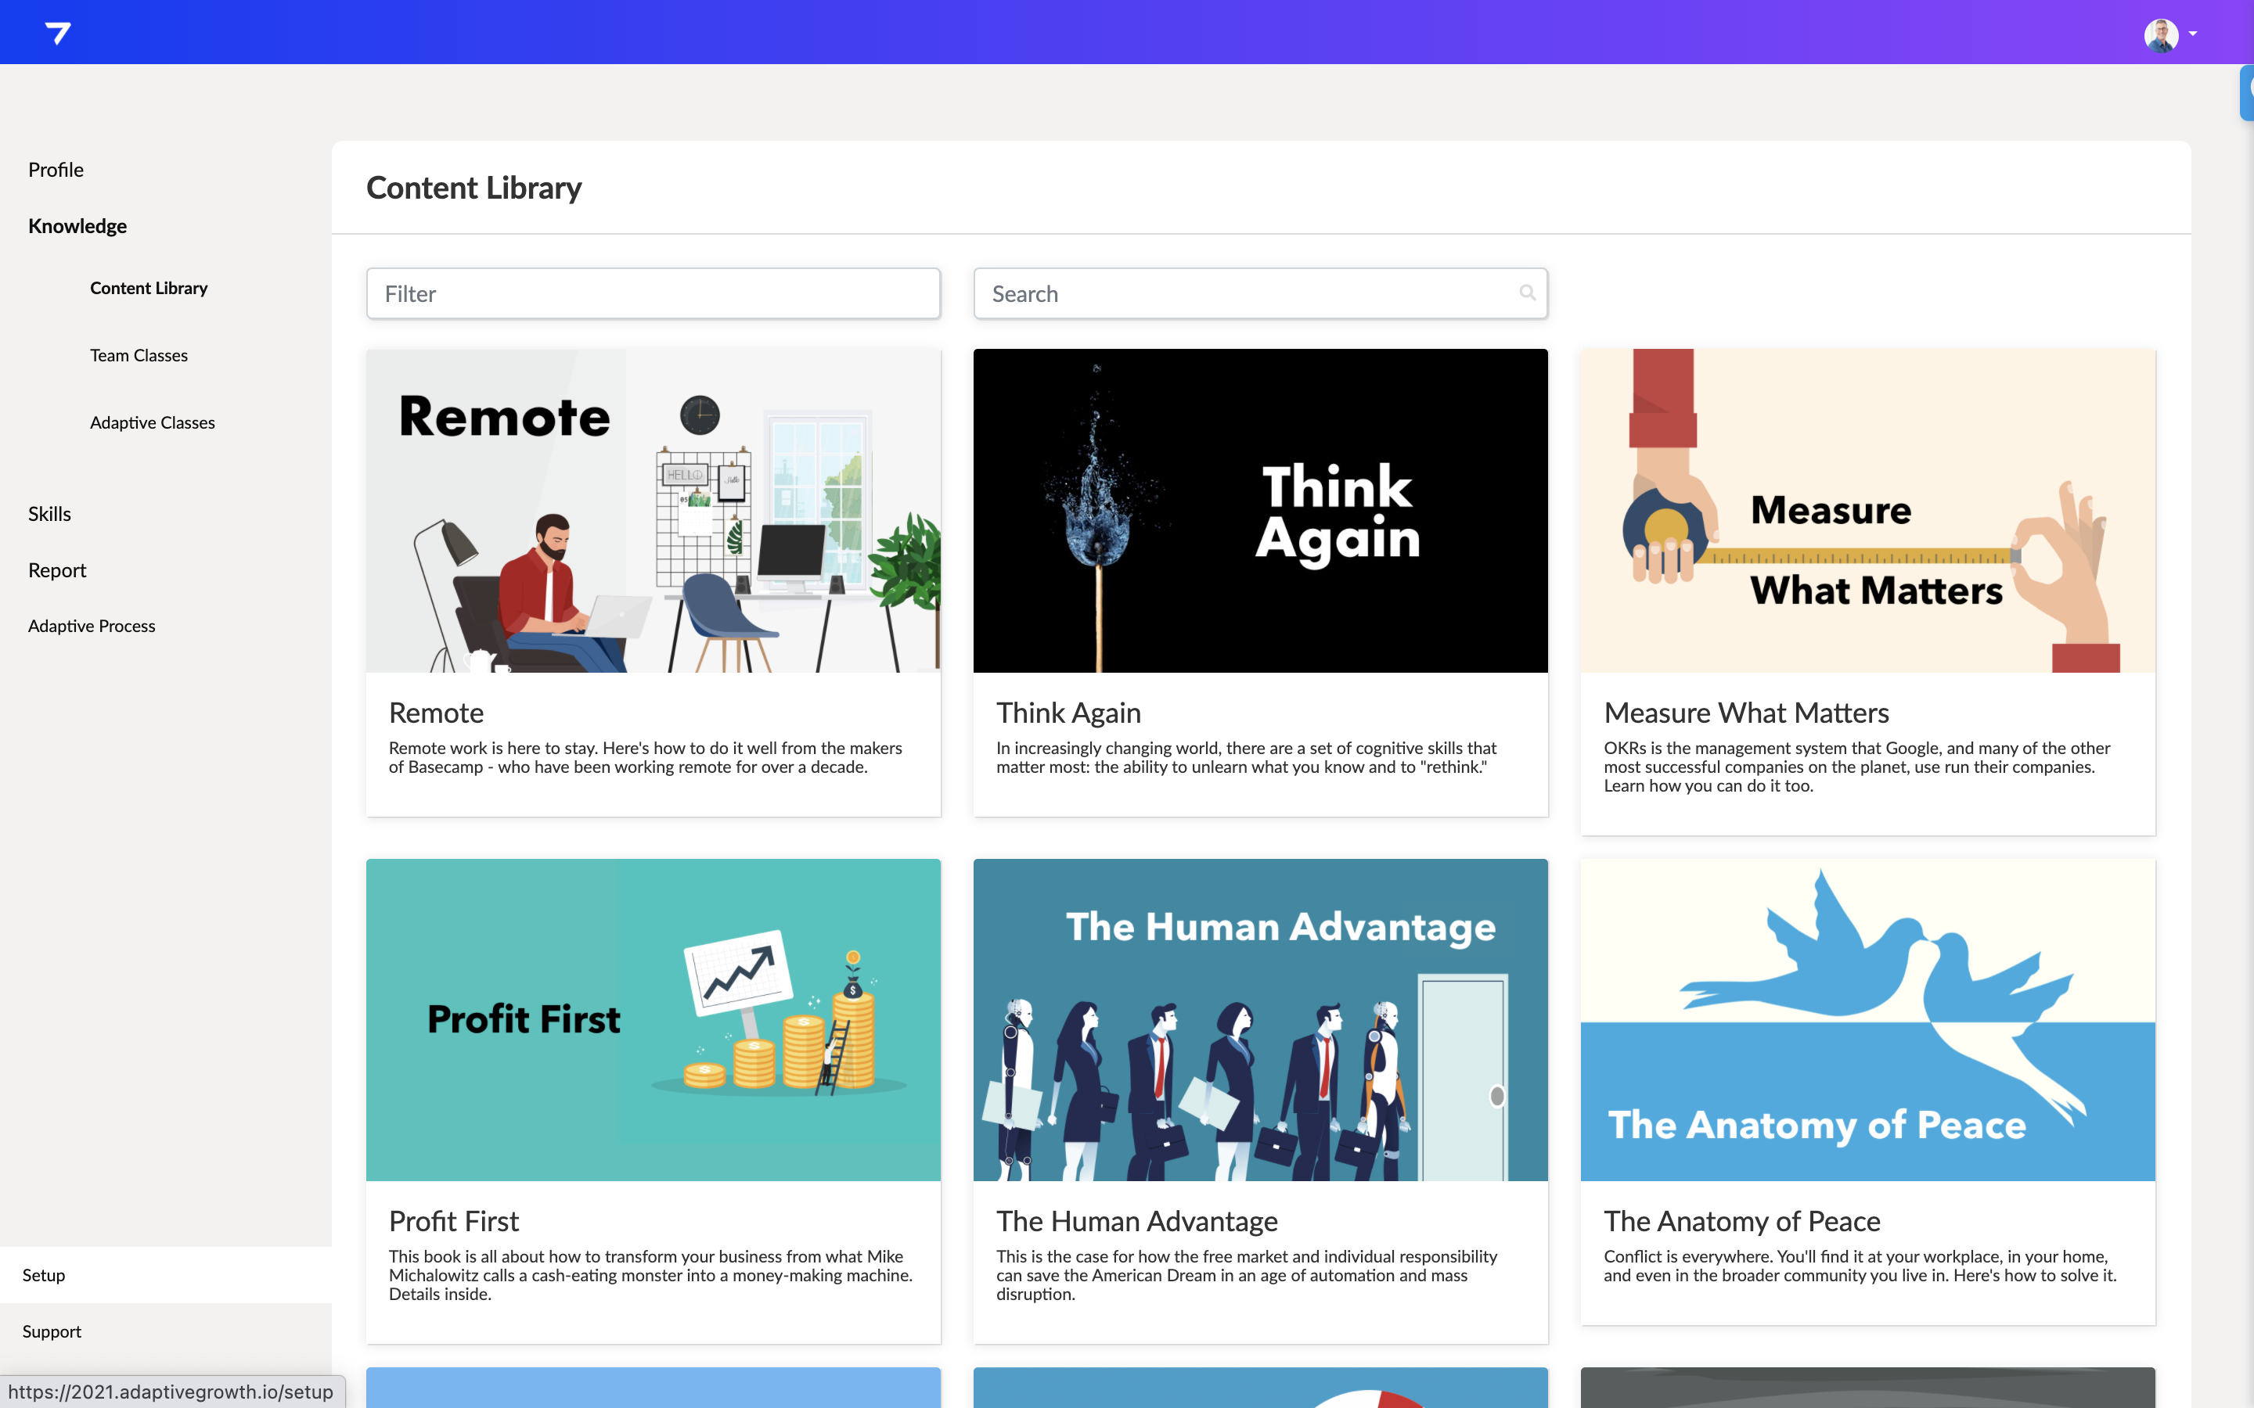Click the search magnifier icon
The image size is (2254, 1408).
[x=1528, y=293]
